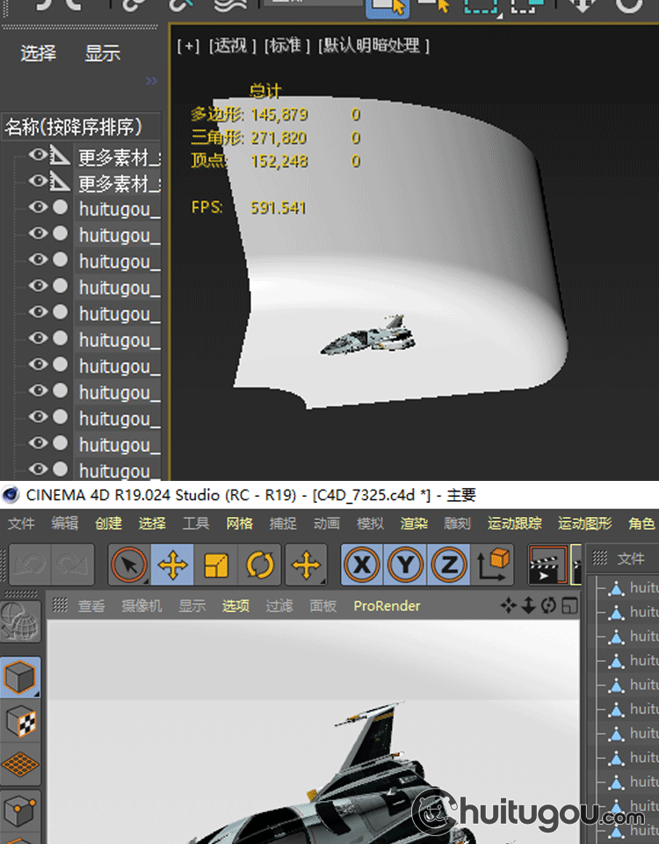This screenshot has height=844, width=659.
Task: Enable Points mode cube icon in left palette
Action: pos(20,810)
